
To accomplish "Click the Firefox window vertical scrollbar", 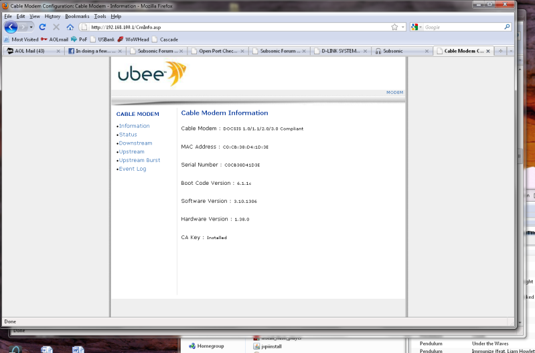I will 520,195.
